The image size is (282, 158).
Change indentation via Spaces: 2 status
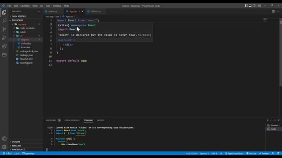point(204,154)
